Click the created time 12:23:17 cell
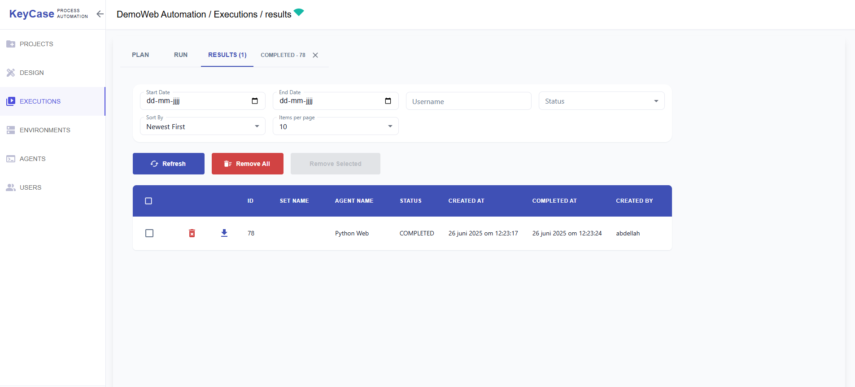 [483, 233]
